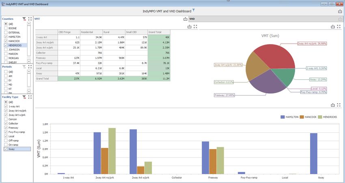Uncheck the Local facility checkbox
This screenshot has height=183, width=345.
click(6, 136)
